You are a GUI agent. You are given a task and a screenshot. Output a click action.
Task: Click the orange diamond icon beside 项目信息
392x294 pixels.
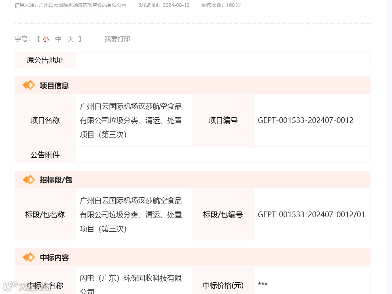tap(29, 85)
